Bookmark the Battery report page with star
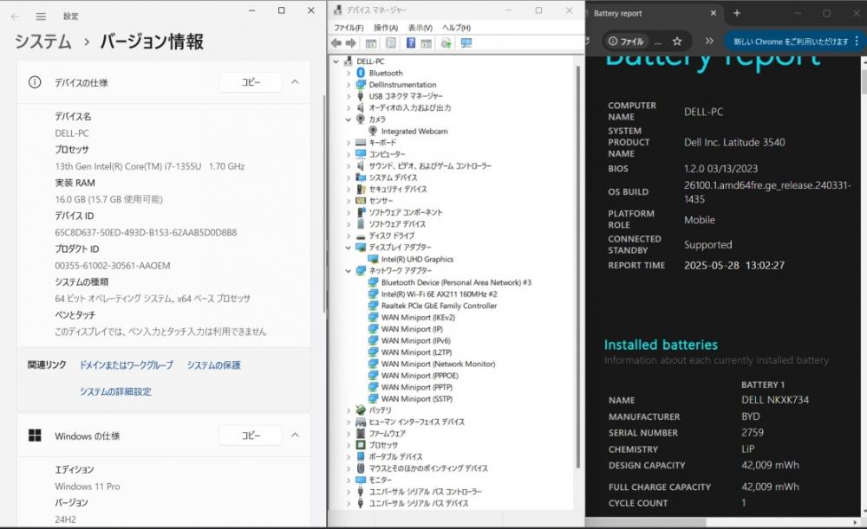This screenshot has width=867, height=529. (x=677, y=41)
